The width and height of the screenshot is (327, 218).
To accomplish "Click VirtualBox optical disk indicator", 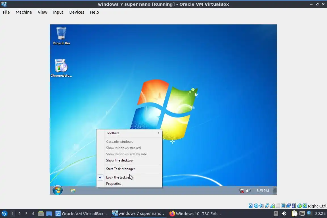I will click(x=256, y=206).
